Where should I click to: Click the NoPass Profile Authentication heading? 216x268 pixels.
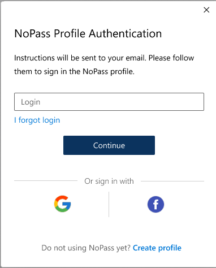pos(88,33)
